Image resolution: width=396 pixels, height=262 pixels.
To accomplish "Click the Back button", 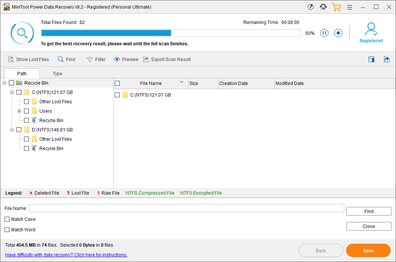I will pos(321,250).
